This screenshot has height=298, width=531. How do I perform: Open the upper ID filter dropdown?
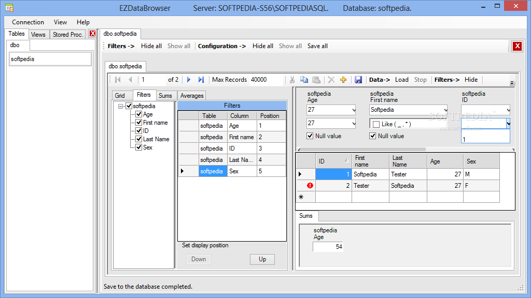[x=508, y=110]
